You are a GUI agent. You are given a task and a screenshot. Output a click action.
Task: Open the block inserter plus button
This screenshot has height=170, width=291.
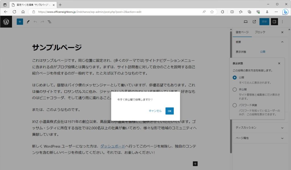20,22
